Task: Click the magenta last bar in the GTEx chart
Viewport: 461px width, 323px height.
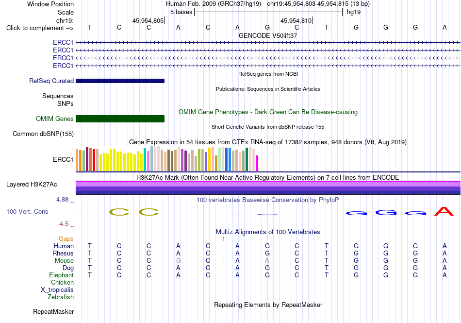Action: (x=257, y=163)
